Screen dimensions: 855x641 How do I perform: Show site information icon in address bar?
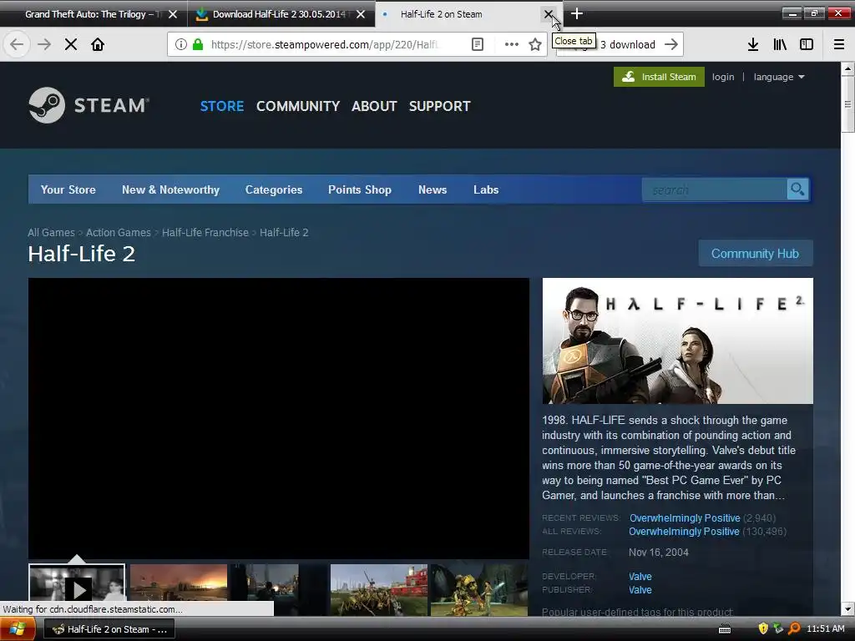181,44
